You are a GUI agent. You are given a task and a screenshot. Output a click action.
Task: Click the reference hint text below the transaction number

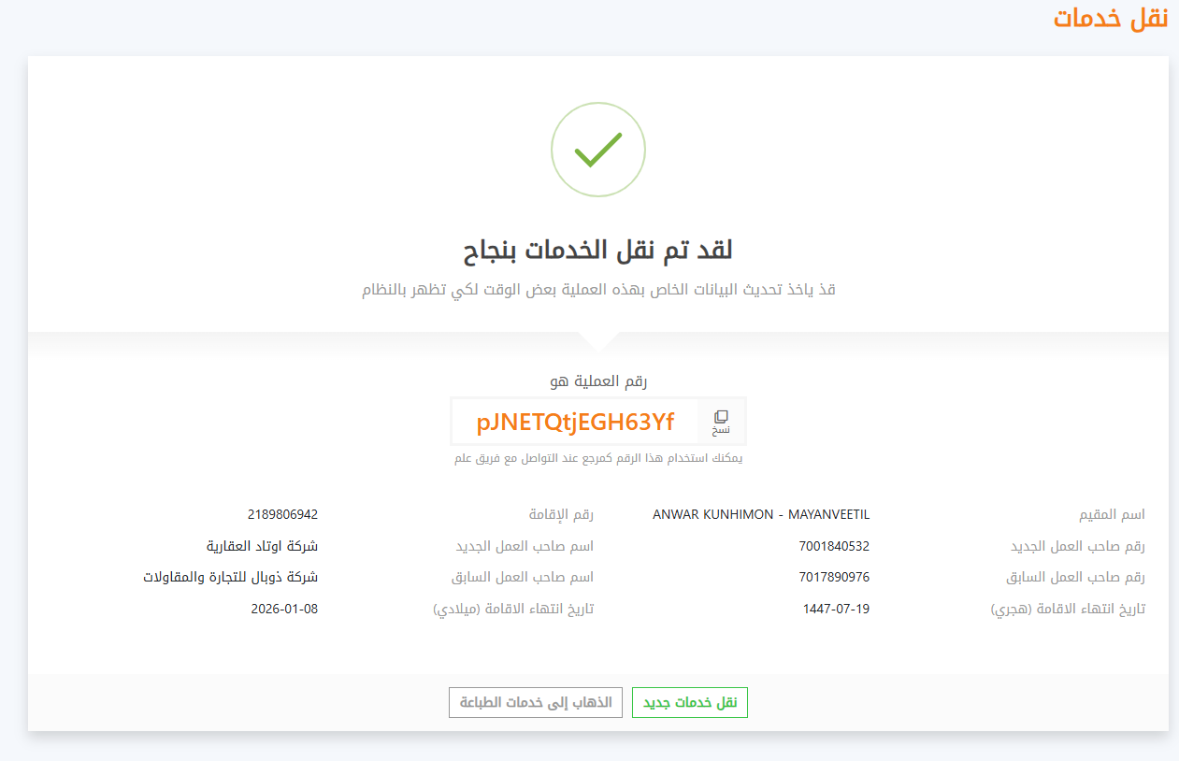click(x=598, y=458)
